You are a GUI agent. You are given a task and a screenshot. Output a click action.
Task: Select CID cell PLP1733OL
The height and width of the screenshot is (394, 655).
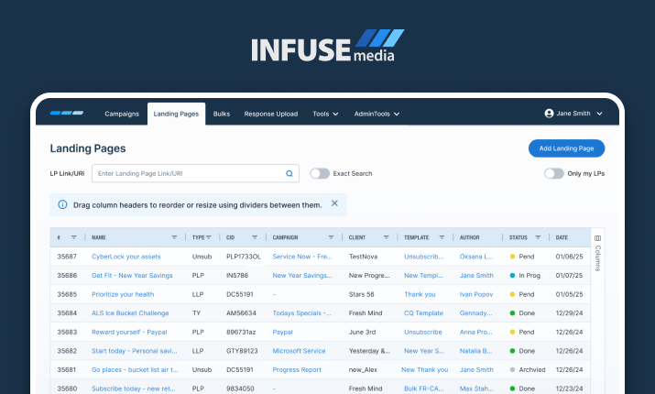coord(244,257)
